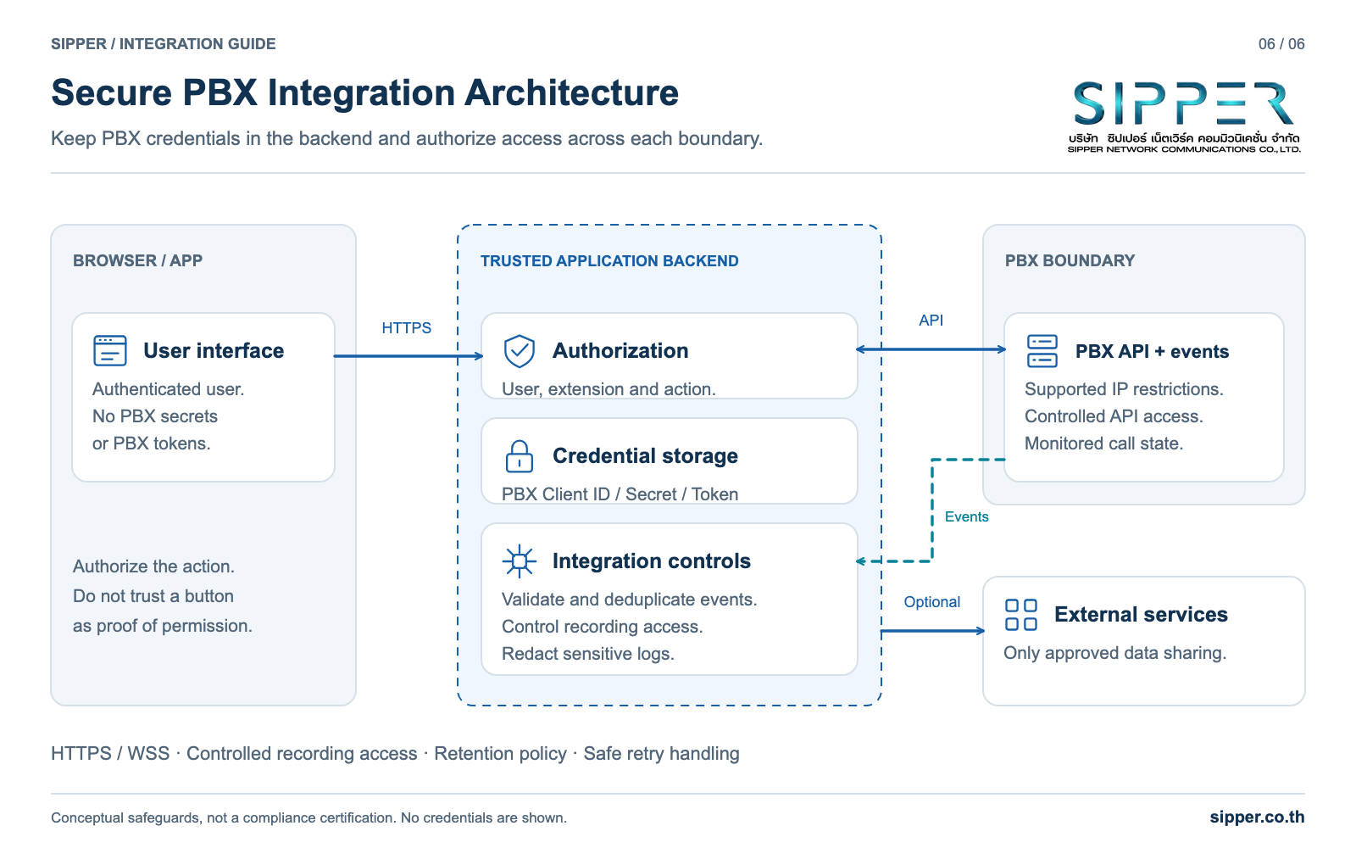Click the 'Events' dashed arrow label
Viewport: 1356px width, 848px height.
pyautogui.click(x=966, y=517)
